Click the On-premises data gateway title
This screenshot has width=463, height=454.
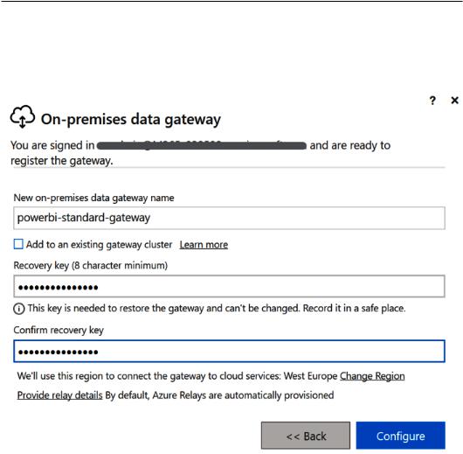[x=131, y=120]
